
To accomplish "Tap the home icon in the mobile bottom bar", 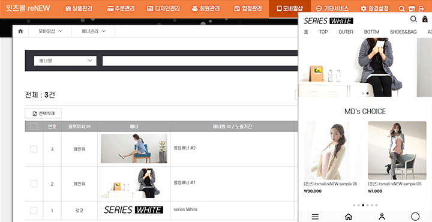I will tap(349, 217).
